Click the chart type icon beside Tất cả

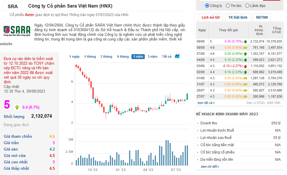[177, 56]
